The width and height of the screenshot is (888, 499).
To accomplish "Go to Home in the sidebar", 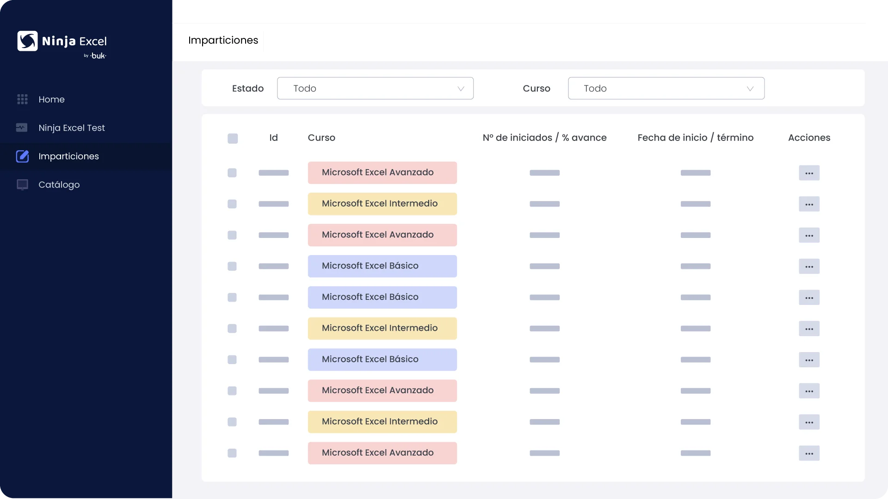I will [51, 99].
